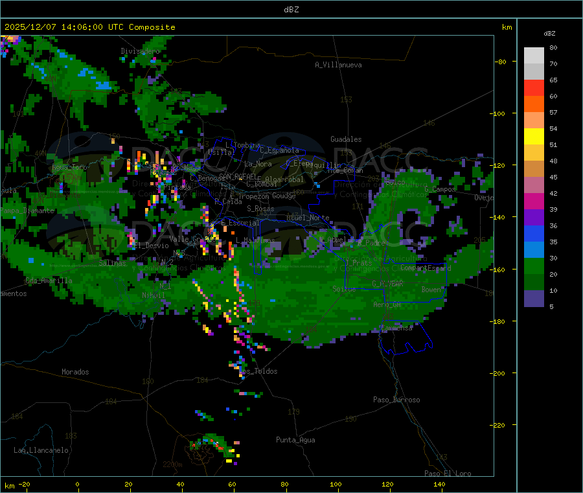Viewport: 583px width, 493px height.
Task: Click the yellow 51 dBZ legend swatch
Action: 534,137
